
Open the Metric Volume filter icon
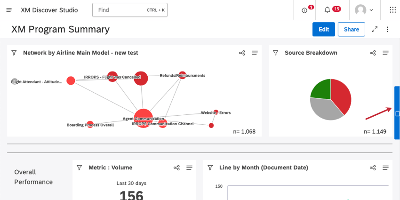coord(80,168)
